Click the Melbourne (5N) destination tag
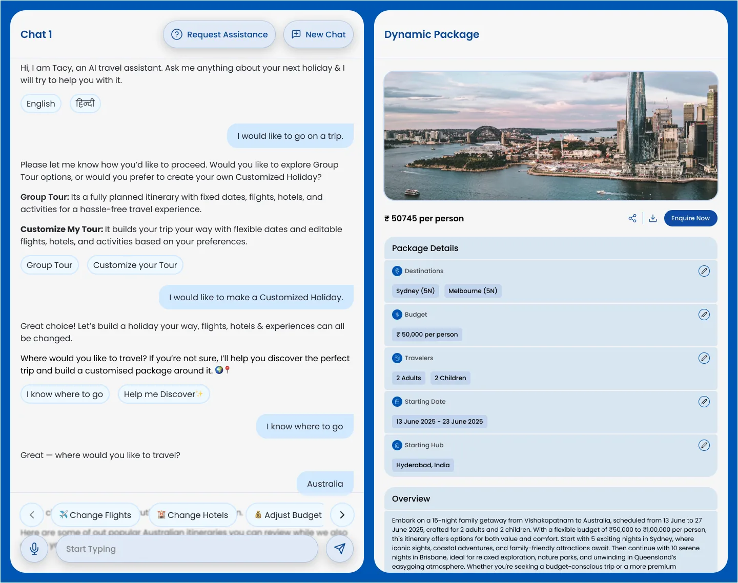Image resolution: width=738 pixels, height=583 pixels. [473, 291]
